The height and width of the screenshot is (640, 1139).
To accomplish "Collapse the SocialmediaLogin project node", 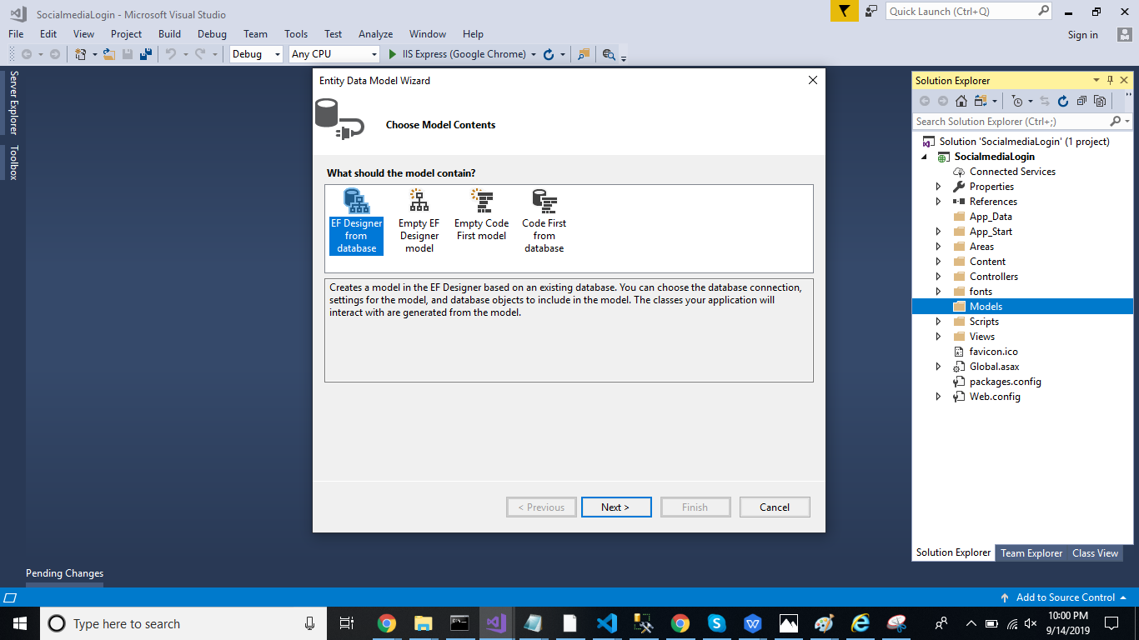I will pos(924,157).
